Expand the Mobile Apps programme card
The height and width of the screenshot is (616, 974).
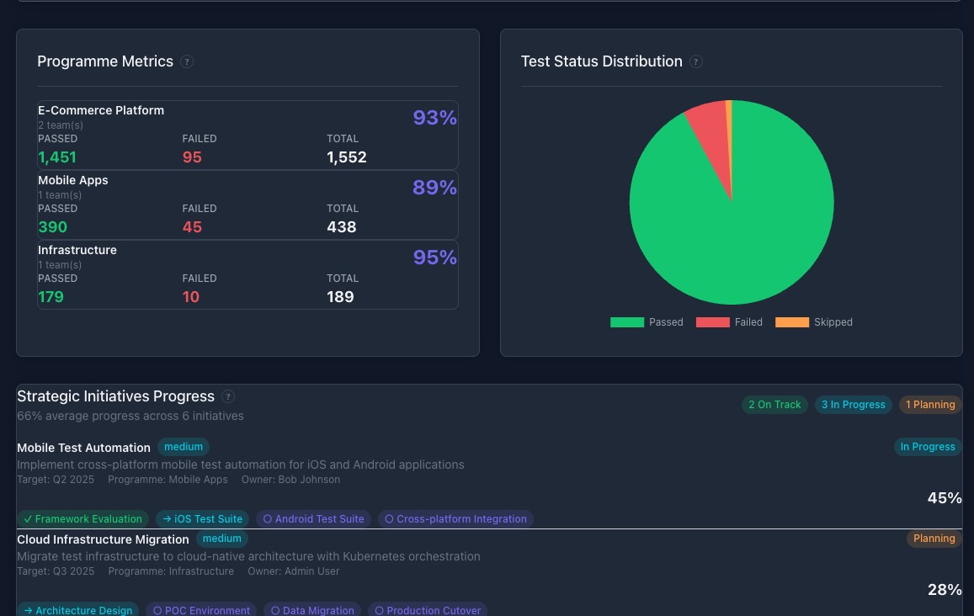tap(247, 204)
